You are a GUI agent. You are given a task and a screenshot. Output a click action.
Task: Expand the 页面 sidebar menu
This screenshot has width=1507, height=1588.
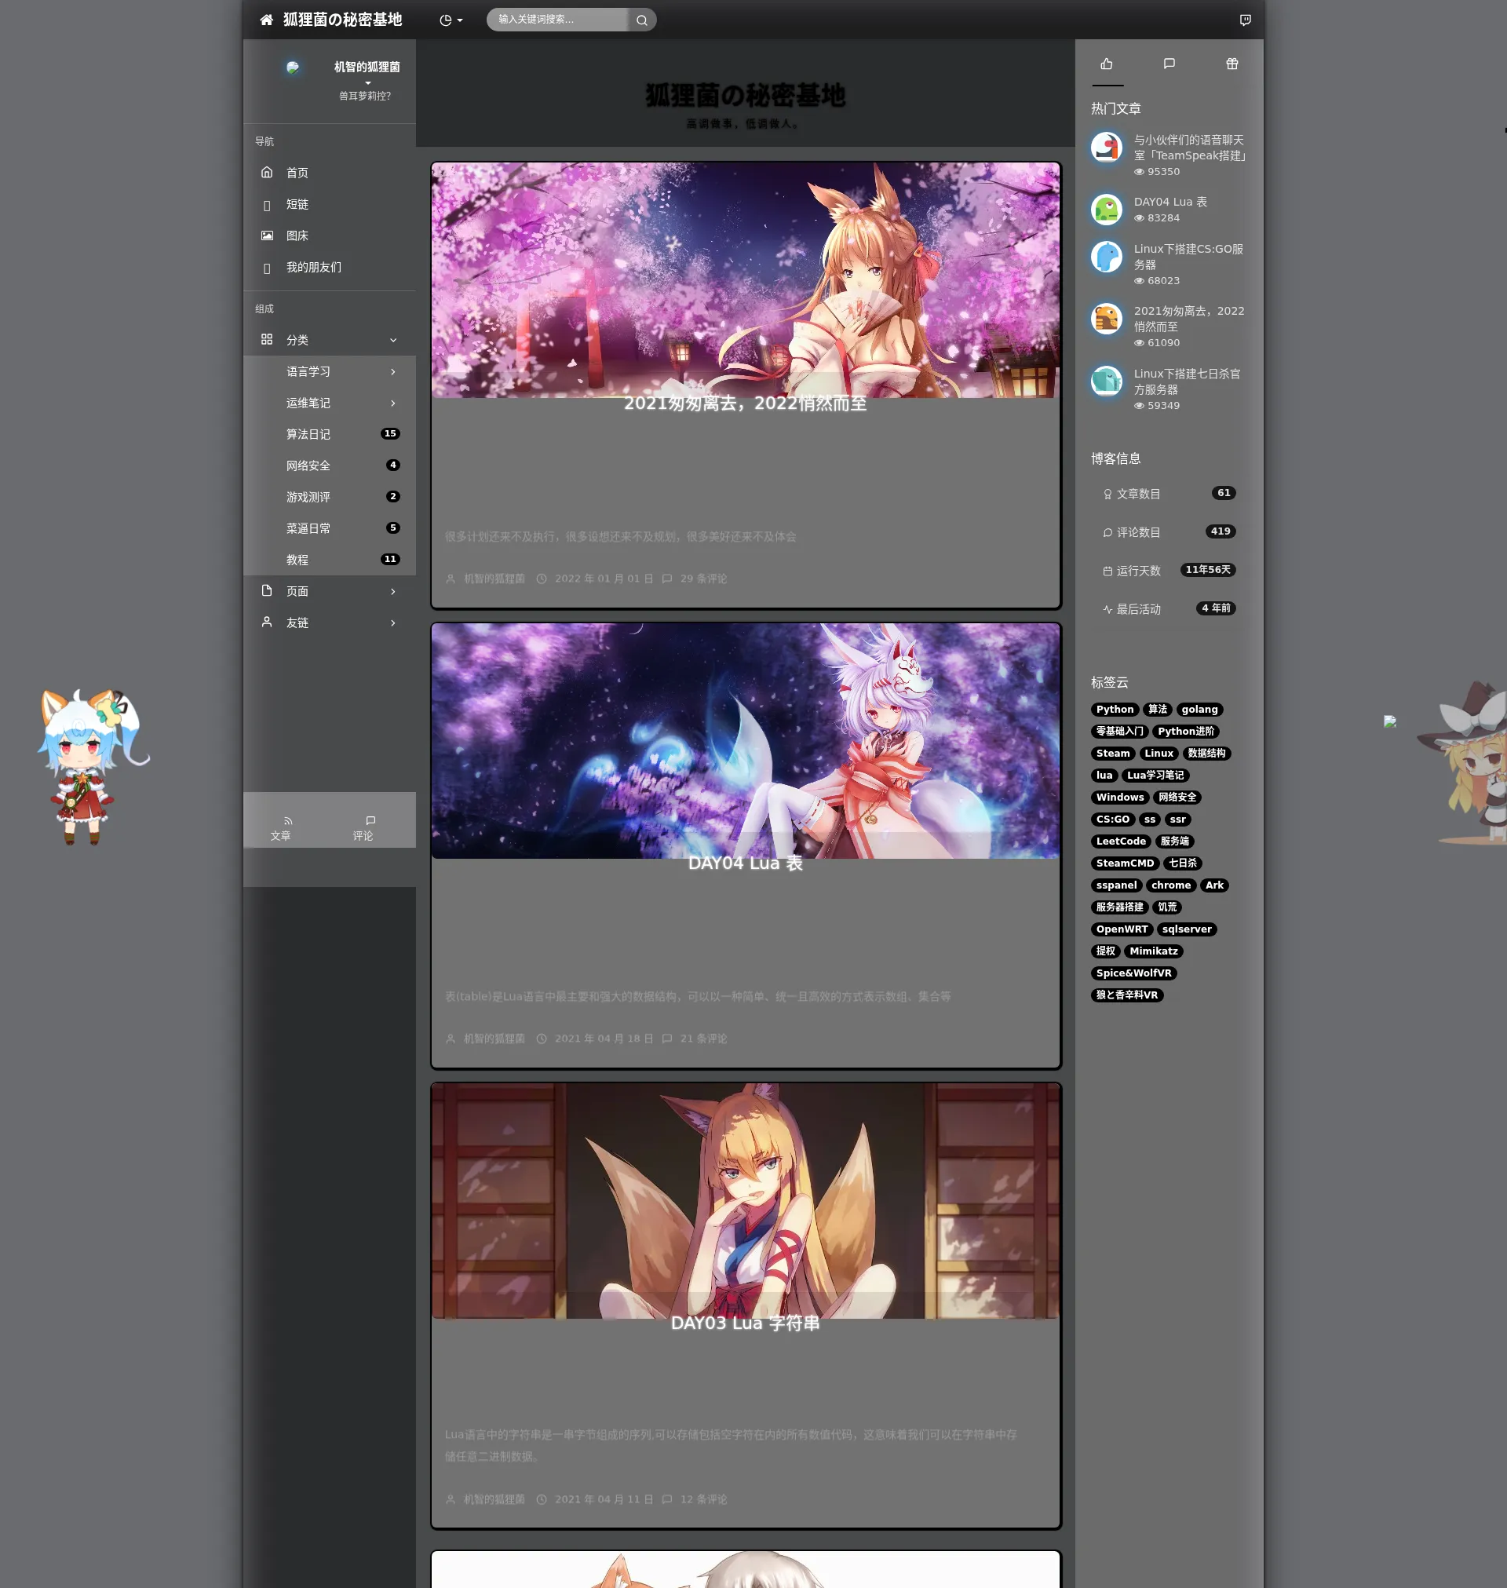point(330,591)
